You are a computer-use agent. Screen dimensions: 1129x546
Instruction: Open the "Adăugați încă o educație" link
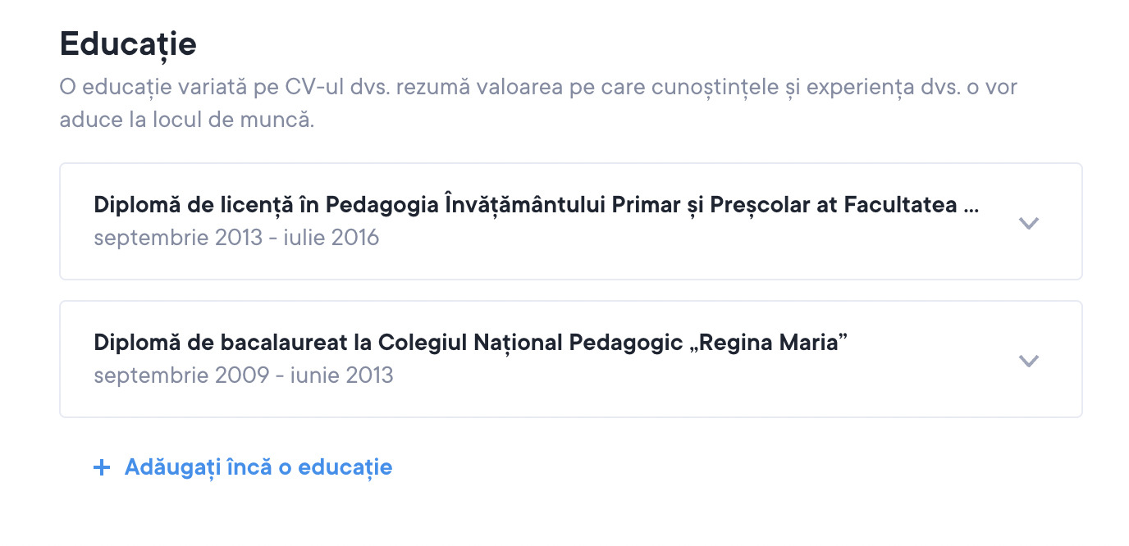click(x=258, y=467)
